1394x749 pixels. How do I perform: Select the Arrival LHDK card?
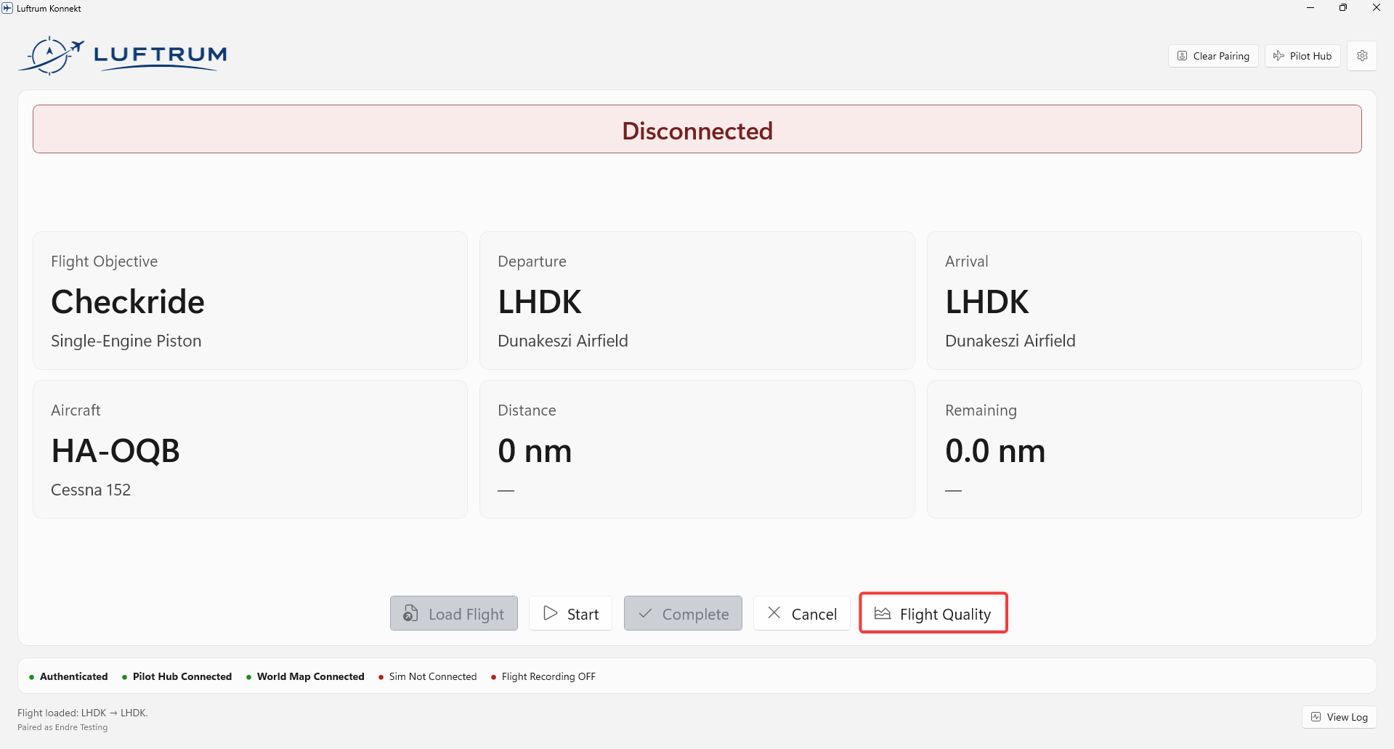pos(1144,300)
